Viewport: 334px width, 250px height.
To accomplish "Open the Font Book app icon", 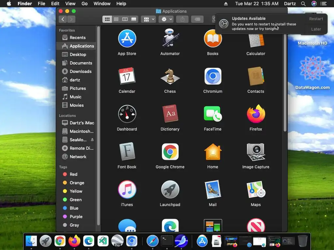I will [127, 151].
